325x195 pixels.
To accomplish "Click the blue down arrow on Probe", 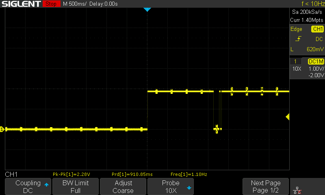I will (x=189, y=188).
